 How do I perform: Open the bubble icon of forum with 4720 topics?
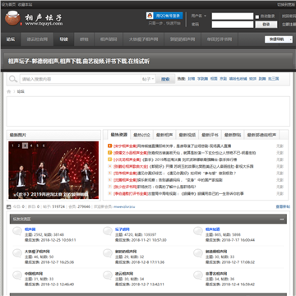coord(108,231)
